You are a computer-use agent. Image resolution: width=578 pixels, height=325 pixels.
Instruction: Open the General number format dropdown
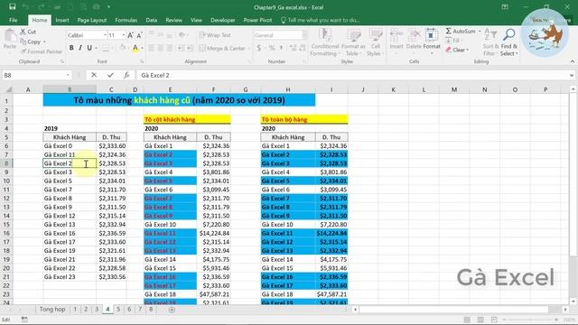pyautogui.click(x=304, y=35)
